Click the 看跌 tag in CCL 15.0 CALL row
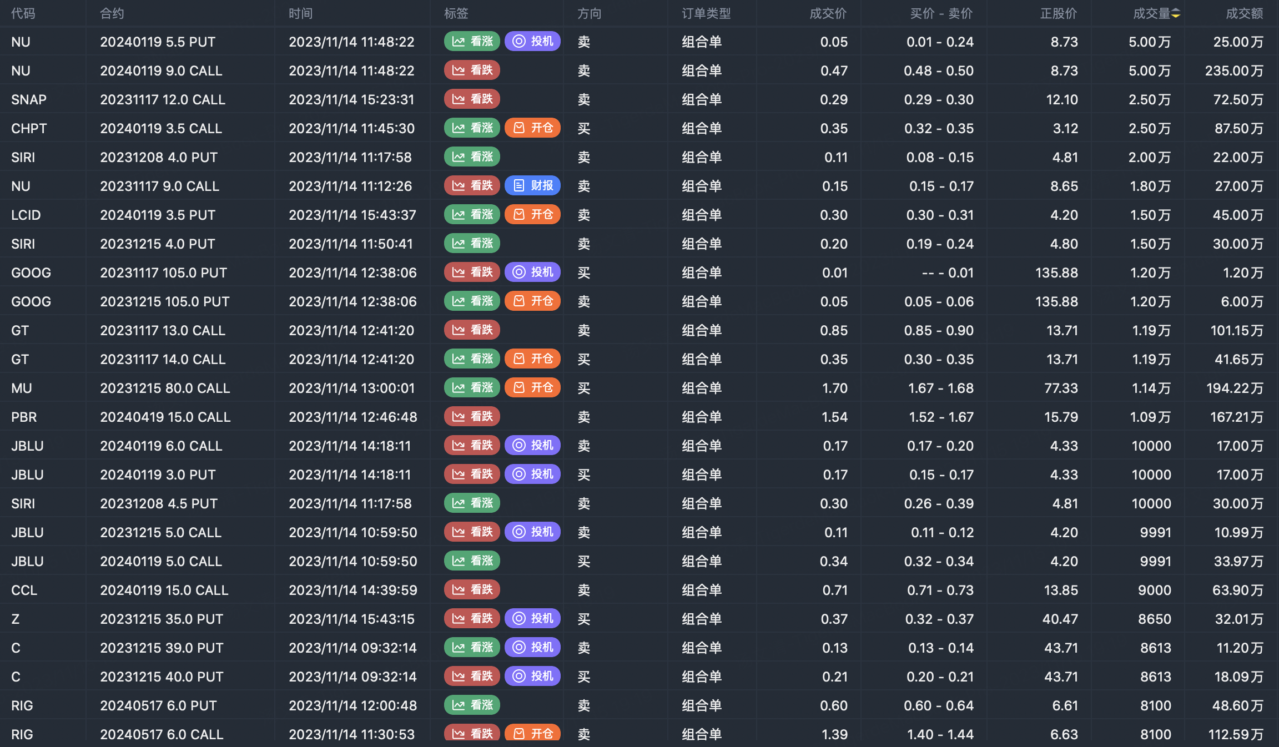Screen dimensions: 1279x747 [x=472, y=590]
